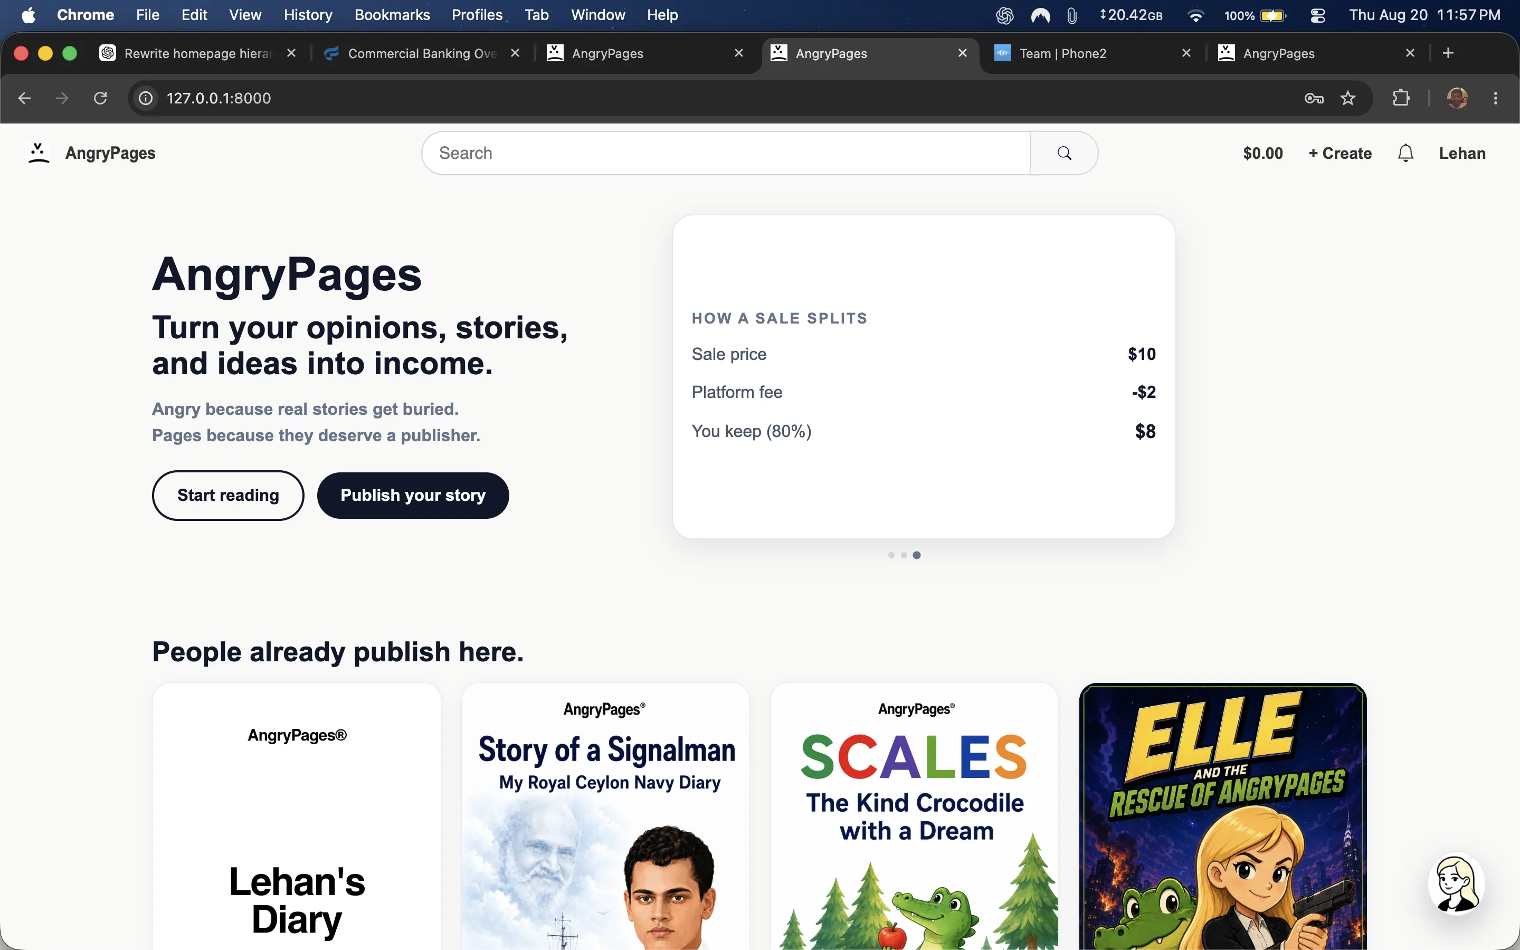Viewport: 1520px width, 950px height.
Task: Bookmark this page with star
Action: (1348, 98)
